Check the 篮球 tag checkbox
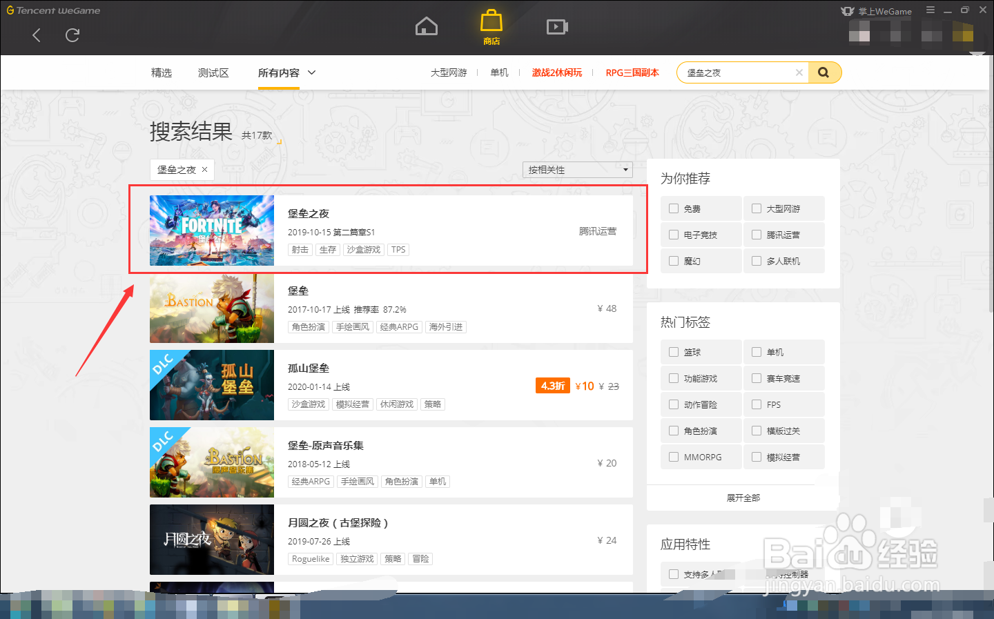This screenshot has height=619, width=994. click(674, 352)
